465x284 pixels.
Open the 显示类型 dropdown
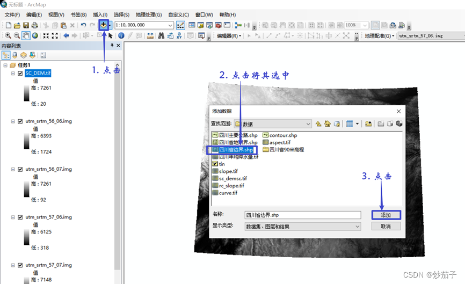pos(358,227)
